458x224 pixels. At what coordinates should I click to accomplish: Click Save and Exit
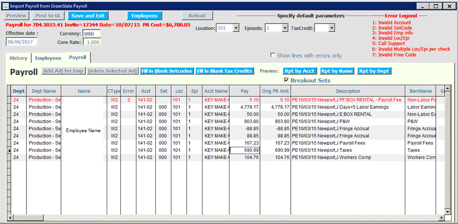[x=88, y=16]
